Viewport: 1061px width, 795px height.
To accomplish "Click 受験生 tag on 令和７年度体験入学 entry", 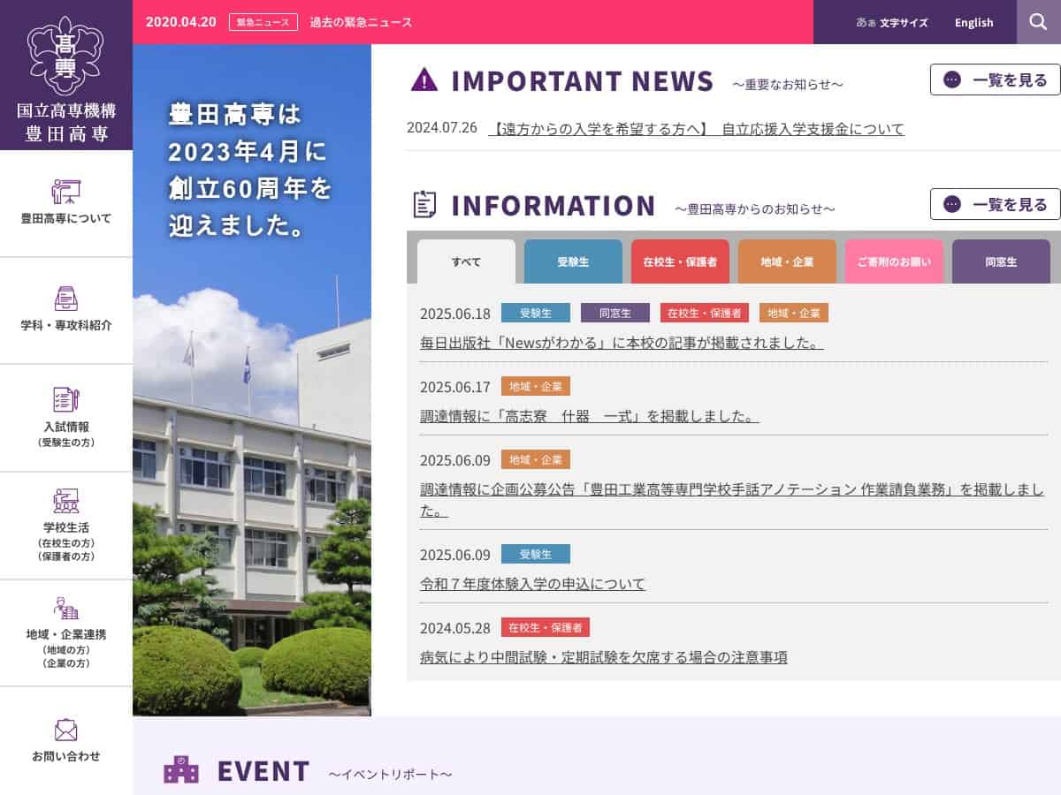I will [x=536, y=554].
